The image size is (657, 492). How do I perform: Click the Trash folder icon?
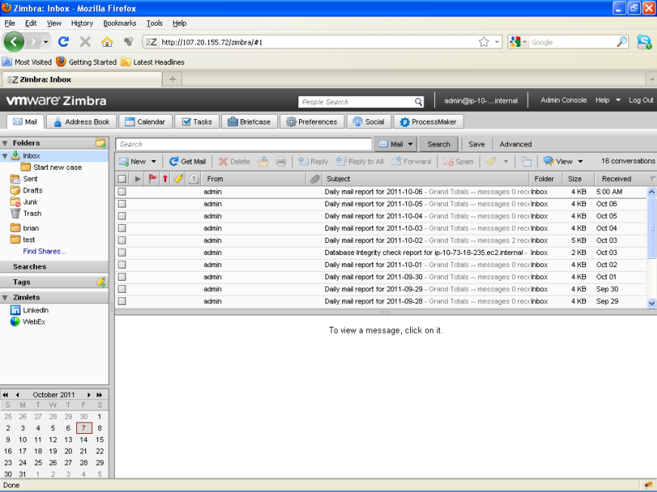point(15,214)
